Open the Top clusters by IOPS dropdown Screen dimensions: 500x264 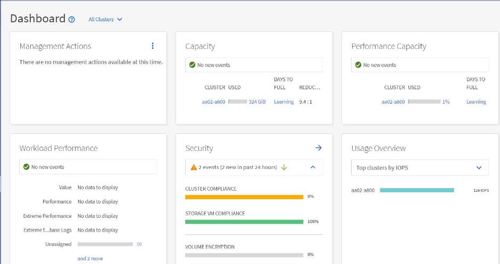[420, 167]
